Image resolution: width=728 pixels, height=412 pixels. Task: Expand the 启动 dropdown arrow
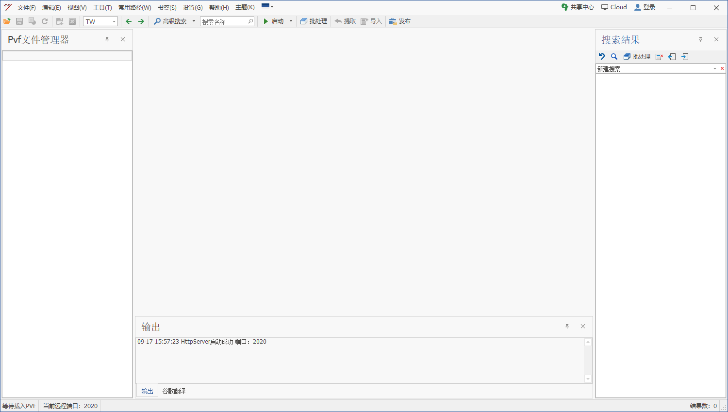coord(291,21)
